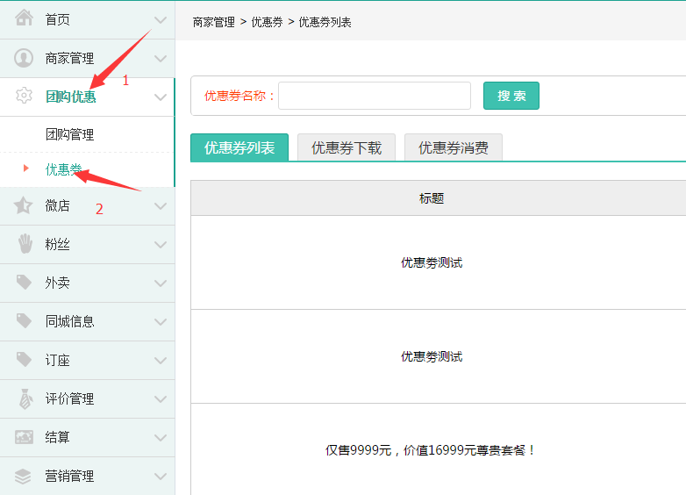Click the user avatar icon beside 商家管理

(24, 58)
